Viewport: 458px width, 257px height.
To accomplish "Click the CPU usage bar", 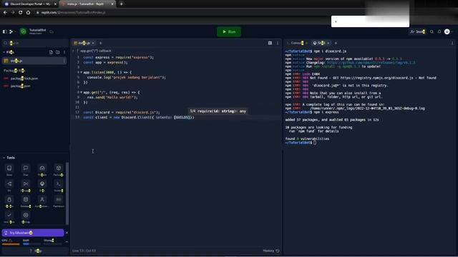I will pos(11,244).
